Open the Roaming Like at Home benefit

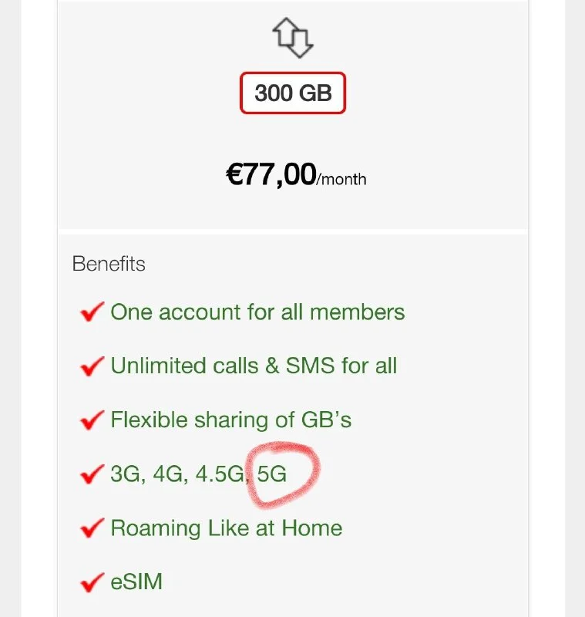[226, 529]
